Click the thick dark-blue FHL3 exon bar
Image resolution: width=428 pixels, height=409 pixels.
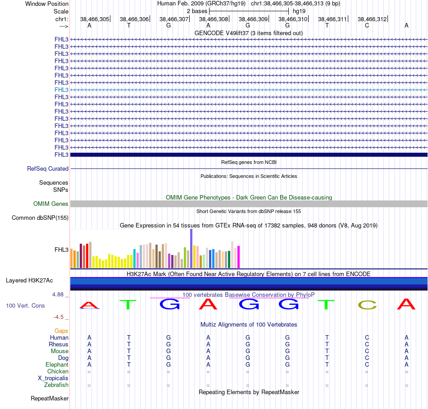pyautogui.click(x=249, y=155)
